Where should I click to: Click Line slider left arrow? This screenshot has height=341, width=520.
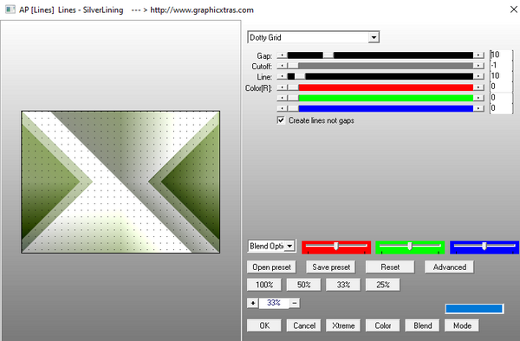point(282,76)
